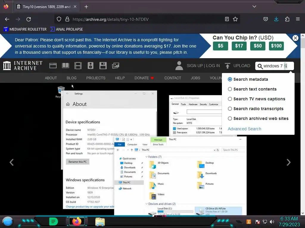Open the ABOUT menu item
305x228 pixels.
tap(51, 78)
